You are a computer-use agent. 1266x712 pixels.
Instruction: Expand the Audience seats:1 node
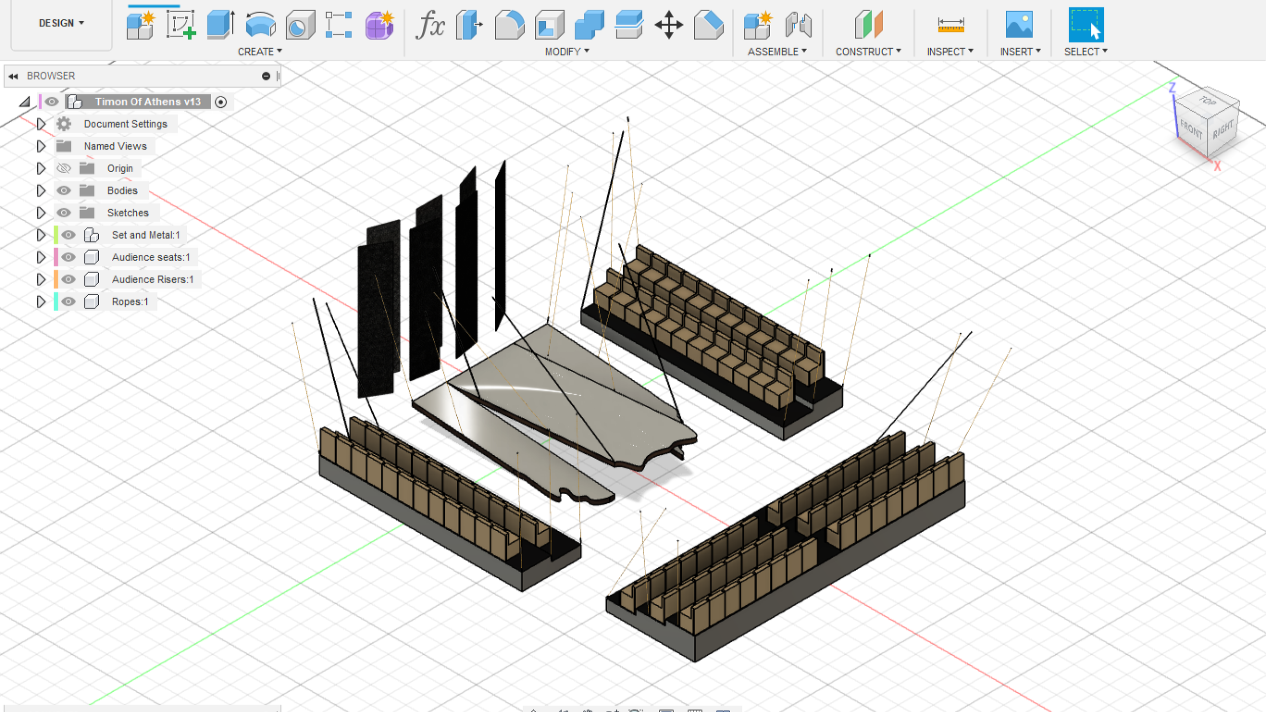tap(41, 257)
